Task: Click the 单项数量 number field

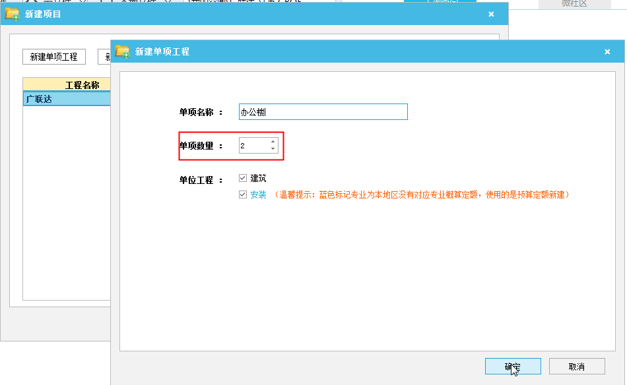Action: click(x=253, y=146)
